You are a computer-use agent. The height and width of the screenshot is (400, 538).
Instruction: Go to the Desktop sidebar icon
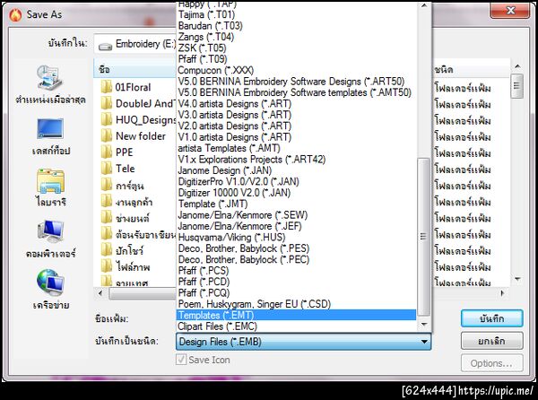click(50, 129)
